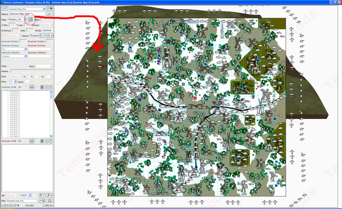Click the move up arrow in German OOB row
This screenshot has height=209, width=342.
(47, 87)
